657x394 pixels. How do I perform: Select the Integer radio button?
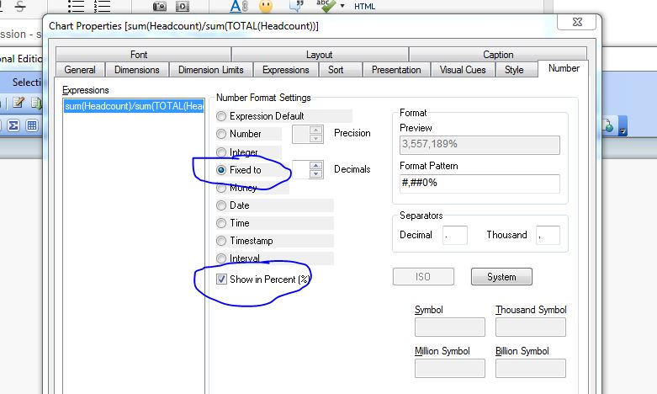[220, 152]
